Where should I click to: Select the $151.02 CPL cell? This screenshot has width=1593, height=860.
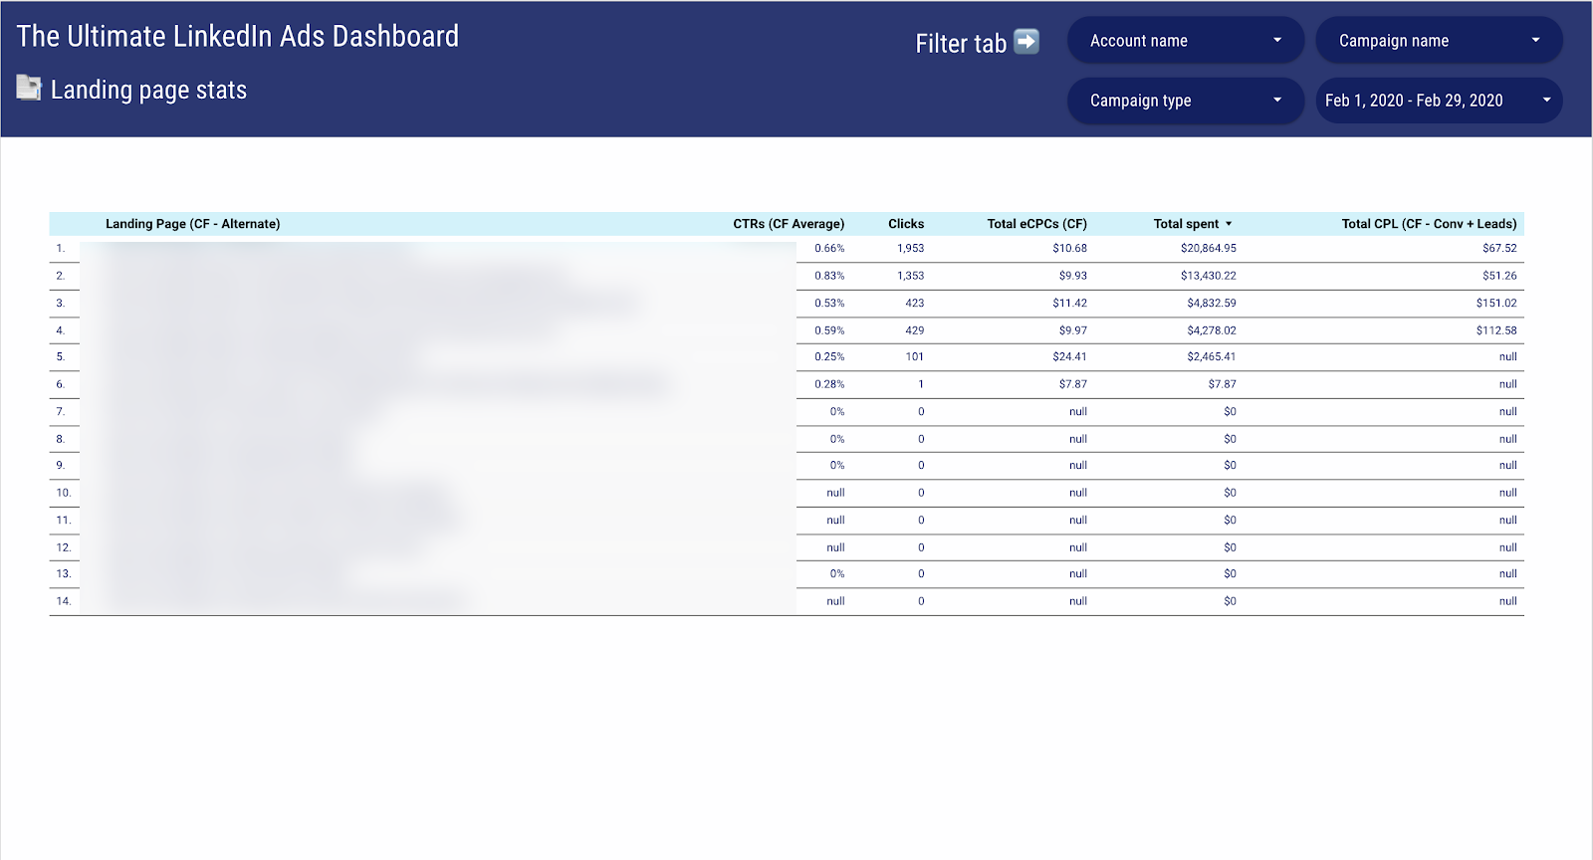coord(1495,304)
